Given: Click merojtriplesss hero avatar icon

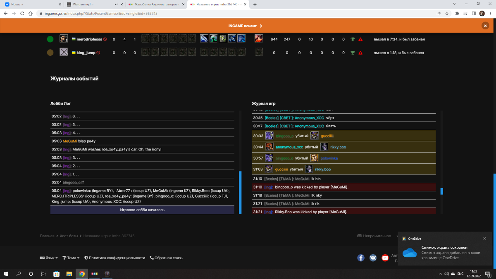Looking at the screenshot, I should pyautogui.click(x=64, y=39).
